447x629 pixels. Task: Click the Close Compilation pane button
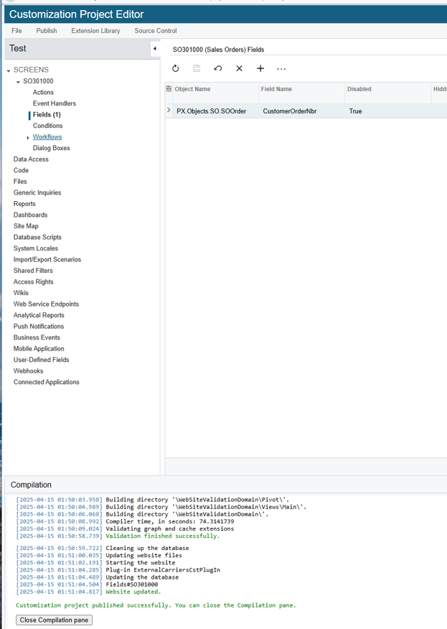tap(54, 620)
